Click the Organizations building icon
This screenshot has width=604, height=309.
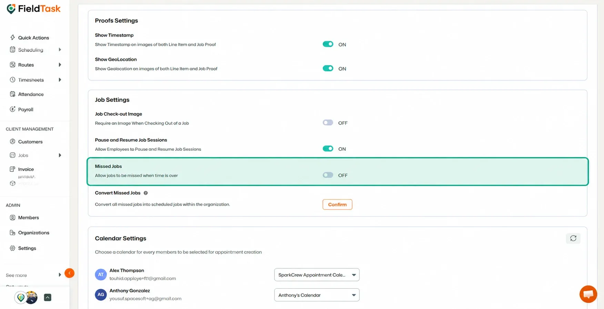pos(12,233)
